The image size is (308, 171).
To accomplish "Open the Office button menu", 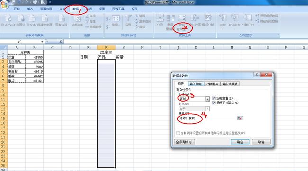I will pyautogui.click(x=4, y=4).
